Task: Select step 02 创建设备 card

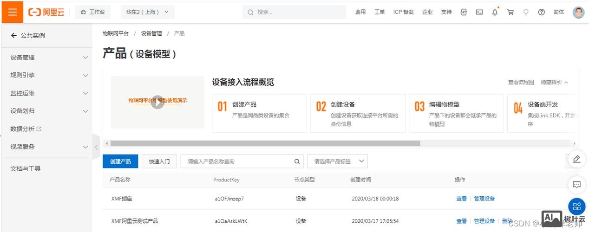Action: [358, 113]
